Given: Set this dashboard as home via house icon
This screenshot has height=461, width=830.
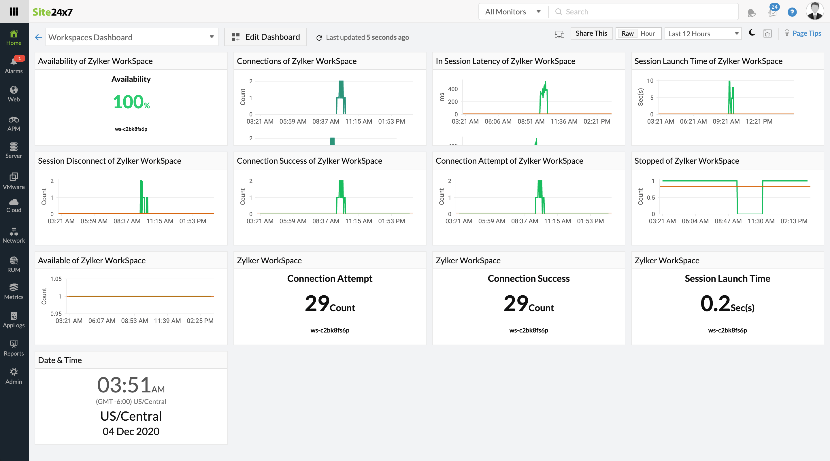Looking at the screenshot, I should pyautogui.click(x=768, y=33).
